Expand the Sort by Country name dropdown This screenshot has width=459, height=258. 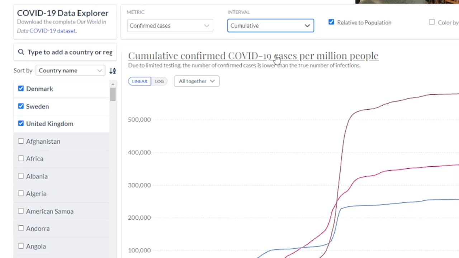point(70,71)
